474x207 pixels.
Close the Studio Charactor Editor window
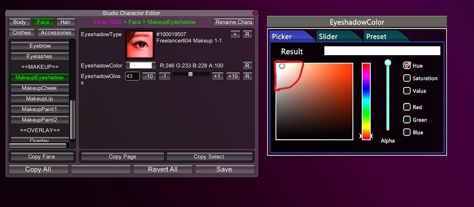(x=255, y=13)
